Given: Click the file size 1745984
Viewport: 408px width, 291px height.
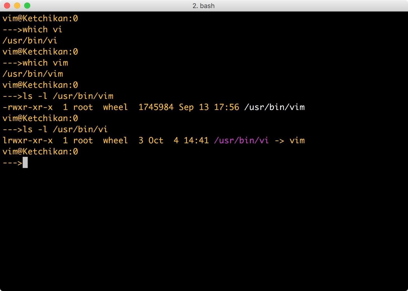Looking at the screenshot, I should coord(156,107).
